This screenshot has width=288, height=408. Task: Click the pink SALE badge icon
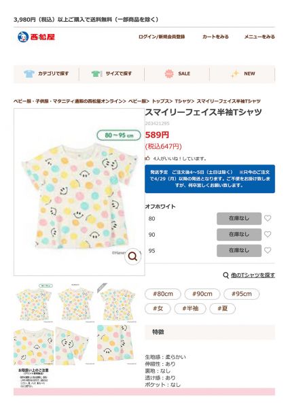pyautogui.click(x=169, y=73)
